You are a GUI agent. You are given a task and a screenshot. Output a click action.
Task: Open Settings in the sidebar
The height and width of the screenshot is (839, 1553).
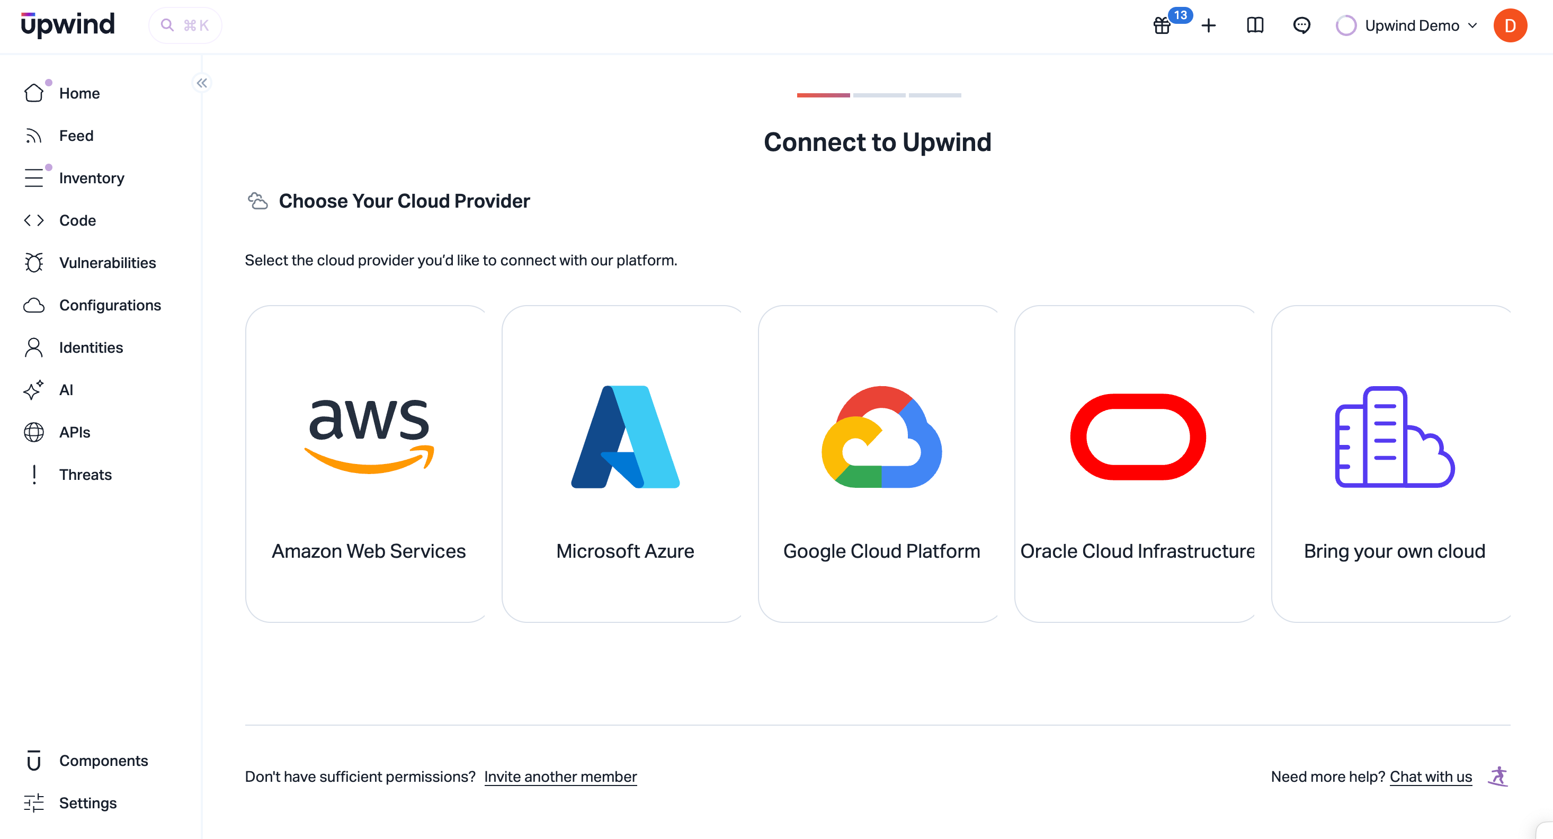click(x=88, y=803)
